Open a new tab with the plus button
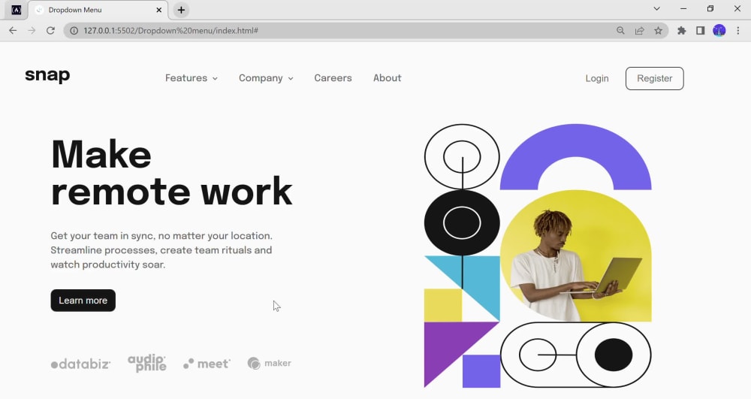 (181, 10)
